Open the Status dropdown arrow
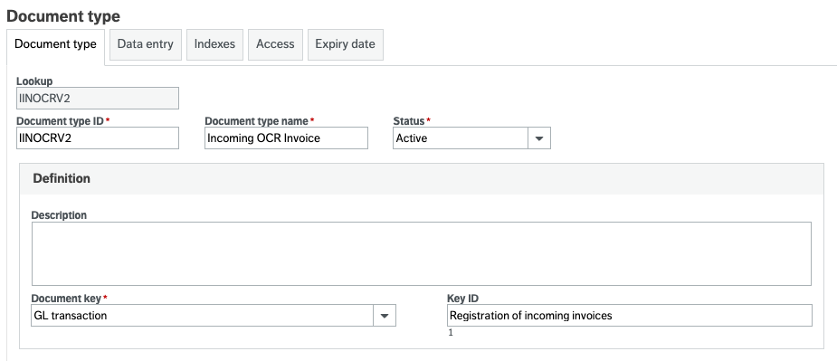The width and height of the screenshot is (837, 361). 539,138
